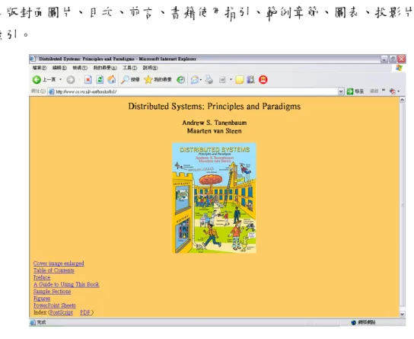Open the Help (說明) menu
The image size is (414, 339).
coord(150,68)
